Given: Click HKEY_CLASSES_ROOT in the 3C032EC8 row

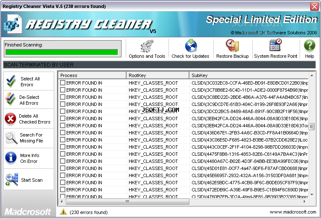Looking at the screenshot, I should 153,83.
